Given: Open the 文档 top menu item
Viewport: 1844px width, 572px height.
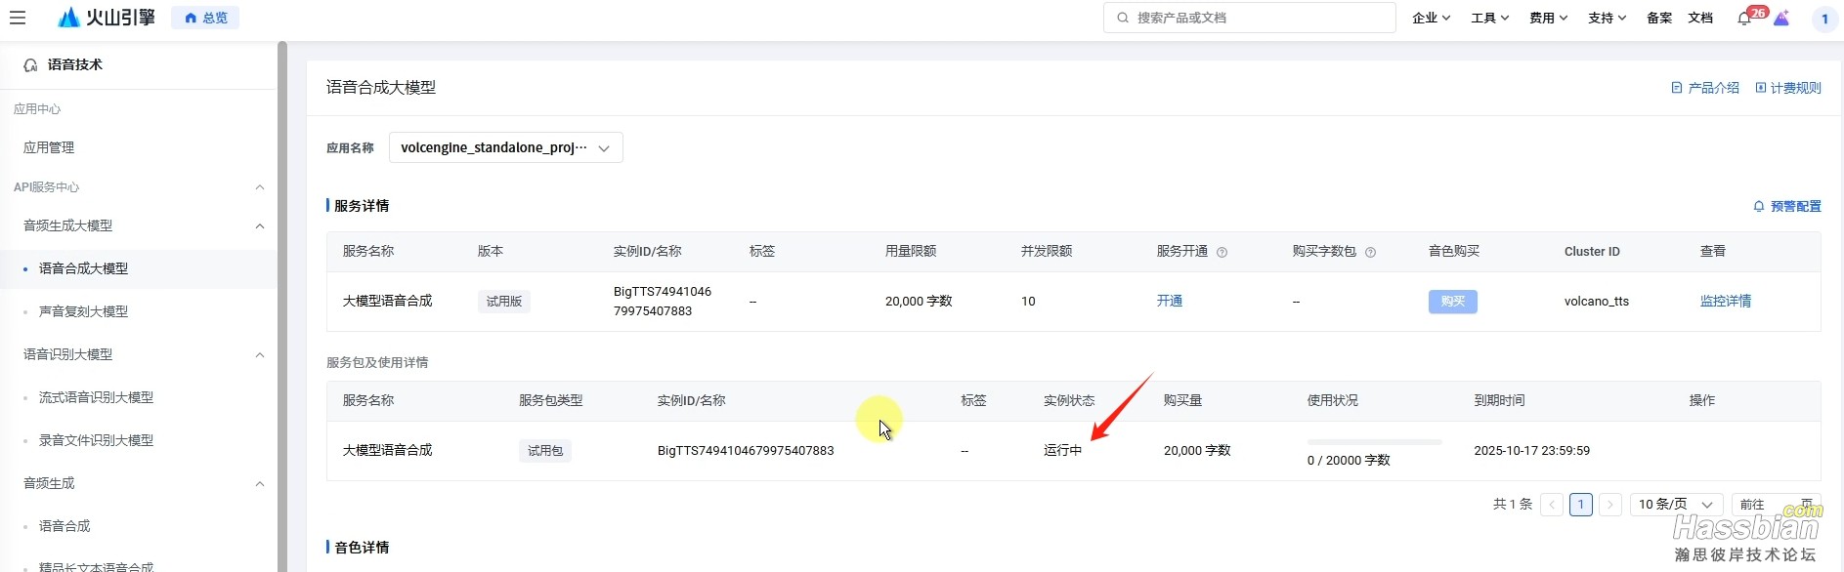Looking at the screenshot, I should 1700,18.
